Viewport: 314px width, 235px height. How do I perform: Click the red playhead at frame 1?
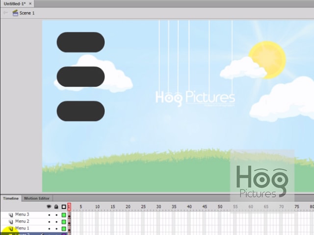[69, 207]
